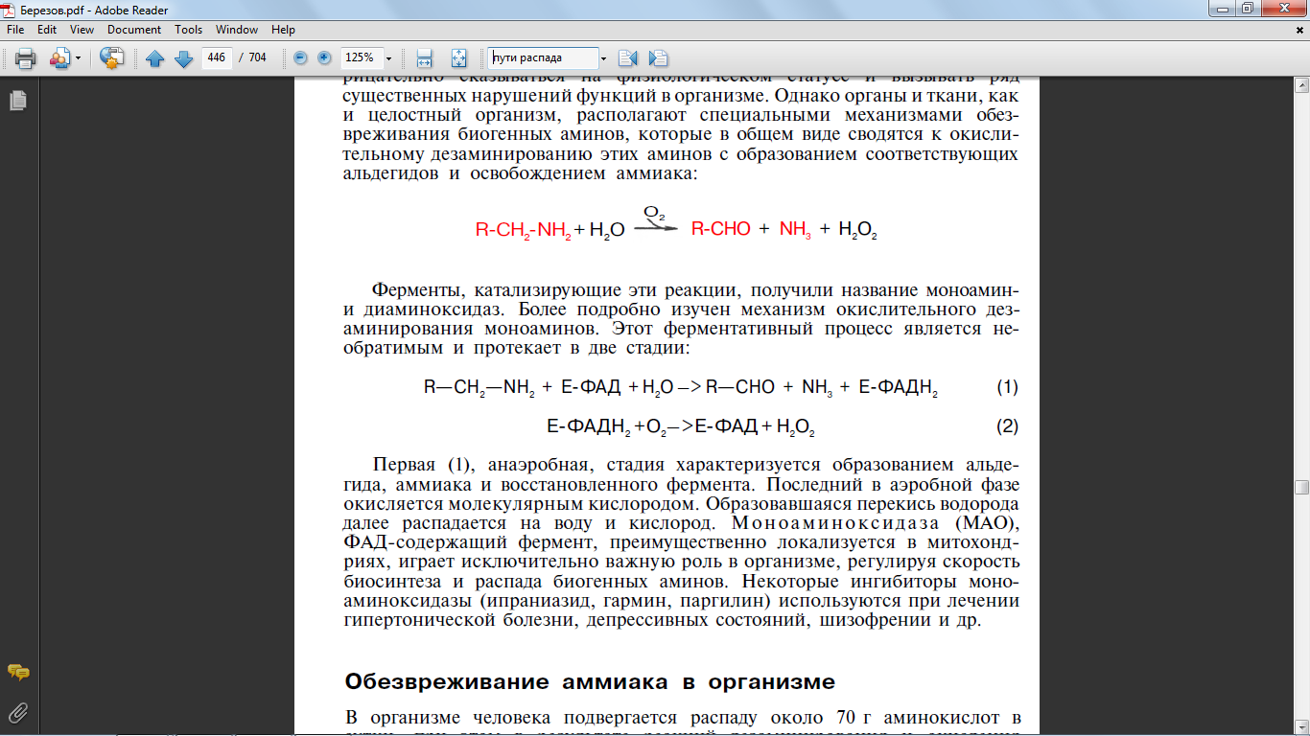Screen dimensions: 1310x736
Task: Open the Pages panel in left sidebar
Action: pyautogui.click(x=17, y=100)
